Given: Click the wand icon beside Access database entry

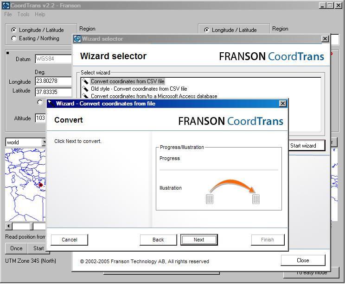Looking at the screenshot, I should [x=85, y=96].
